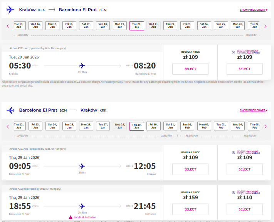Select regular zł 159 price for 18:55 flight
The width and height of the screenshot is (274, 222).
coord(190,209)
